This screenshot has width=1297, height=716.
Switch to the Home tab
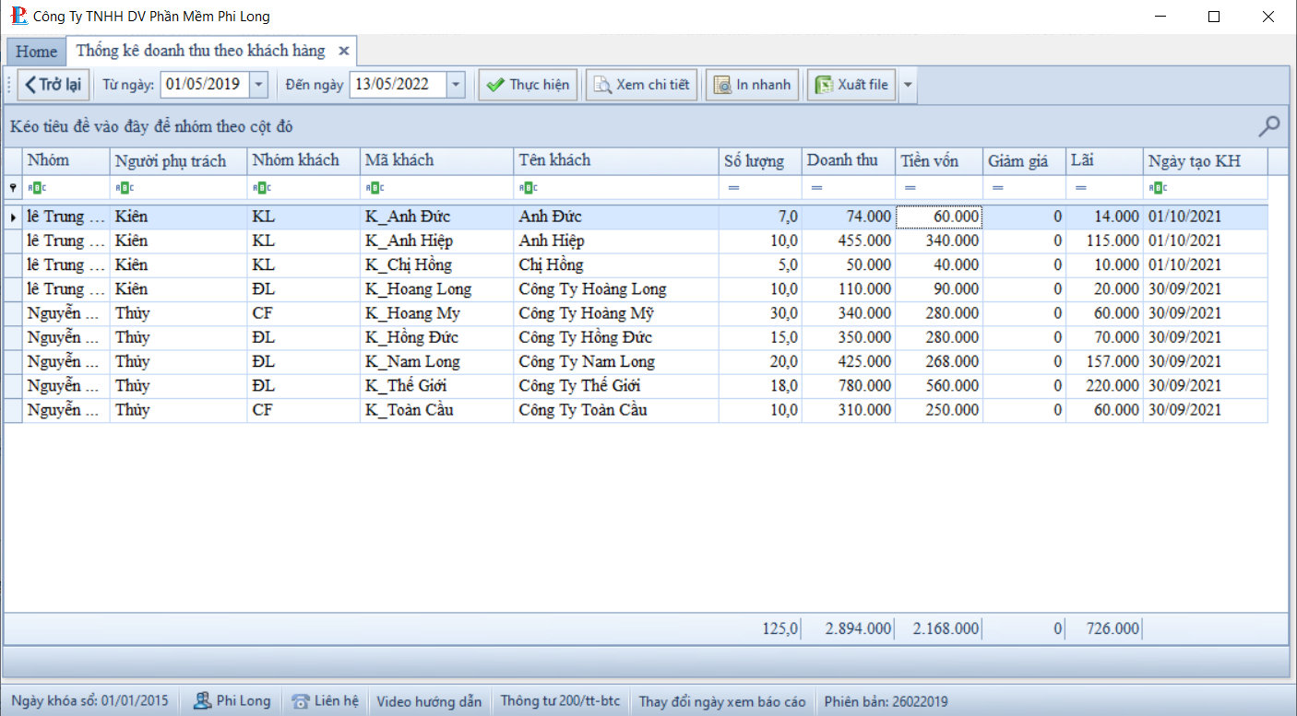(36, 52)
